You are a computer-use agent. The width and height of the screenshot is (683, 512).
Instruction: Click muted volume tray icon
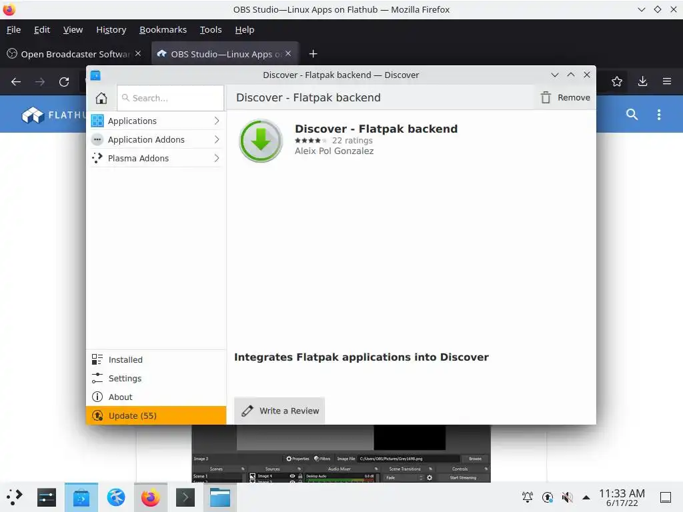(x=567, y=497)
